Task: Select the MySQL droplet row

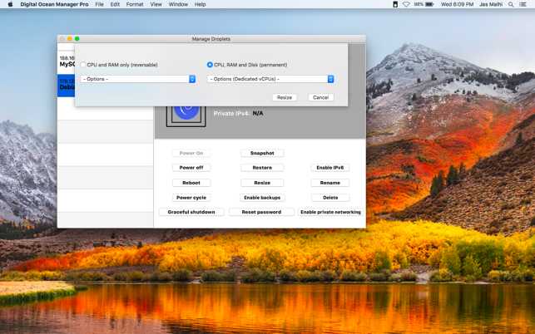Action: pos(67,62)
